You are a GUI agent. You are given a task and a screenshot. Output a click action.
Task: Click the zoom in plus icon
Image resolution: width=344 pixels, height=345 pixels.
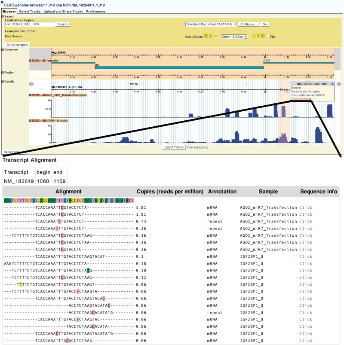(x=254, y=37)
